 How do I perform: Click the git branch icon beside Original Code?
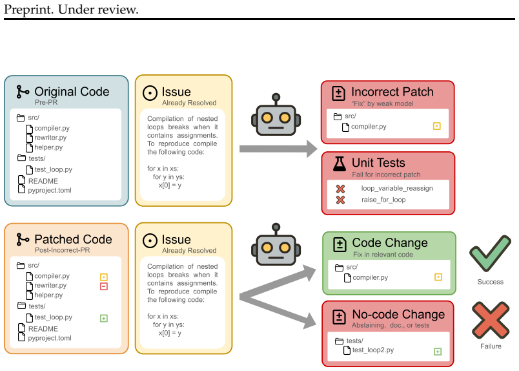[x=23, y=92]
